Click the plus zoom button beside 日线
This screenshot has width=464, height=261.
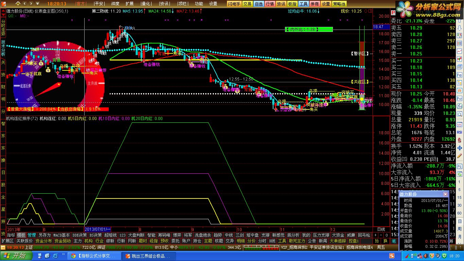click(x=375, y=235)
